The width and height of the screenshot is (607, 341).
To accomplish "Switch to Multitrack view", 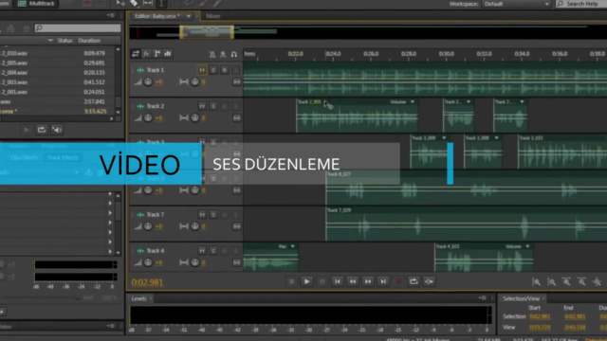I will (x=36, y=4).
